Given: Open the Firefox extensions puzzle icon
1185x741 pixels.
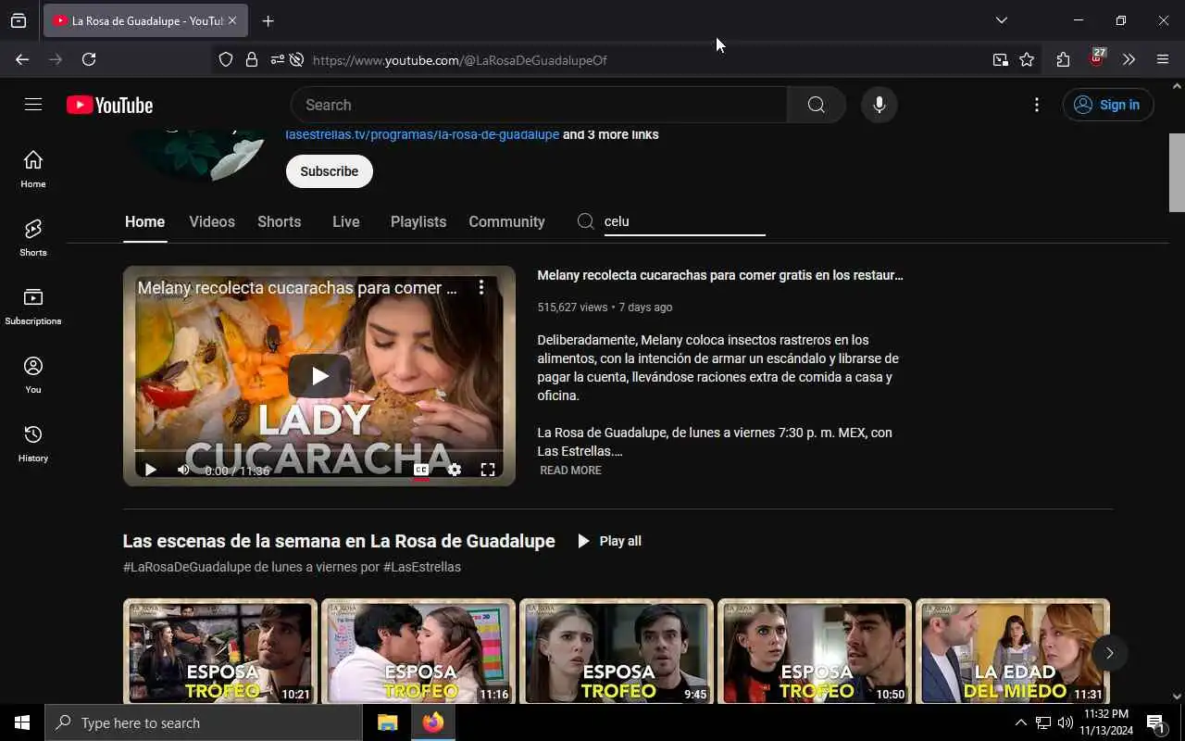Looking at the screenshot, I should pyautogui.click(x=1063, y=59).
